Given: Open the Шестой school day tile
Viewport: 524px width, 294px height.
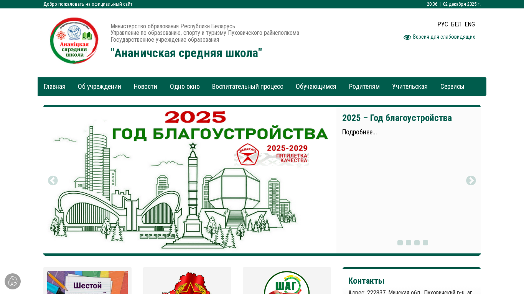Looking at the screenshot, I should click(87, 282).
